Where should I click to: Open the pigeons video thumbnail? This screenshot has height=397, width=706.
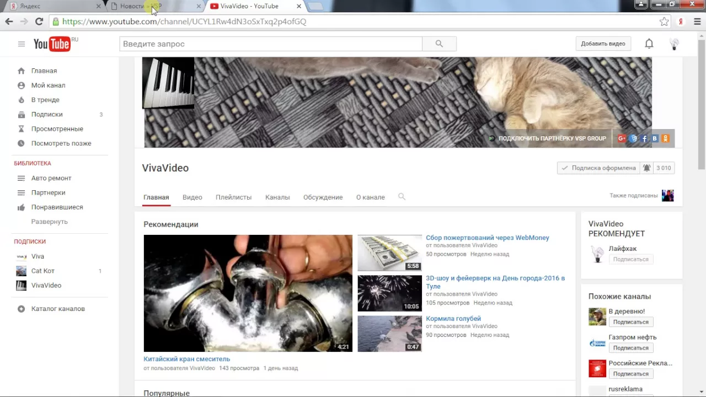(389, 334)
